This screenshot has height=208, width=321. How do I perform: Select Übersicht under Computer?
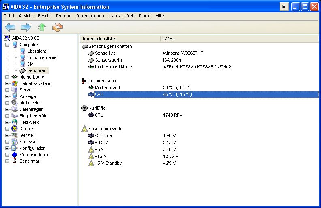pyautogui.click(x=36, y=51)
